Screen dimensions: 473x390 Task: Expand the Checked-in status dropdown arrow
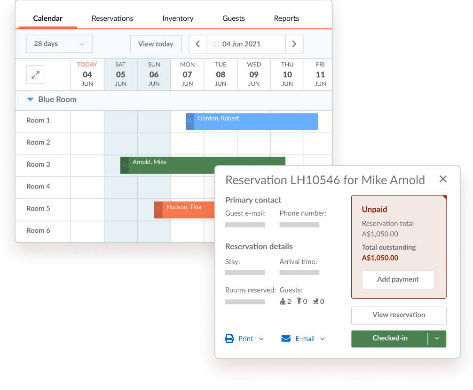437,339
